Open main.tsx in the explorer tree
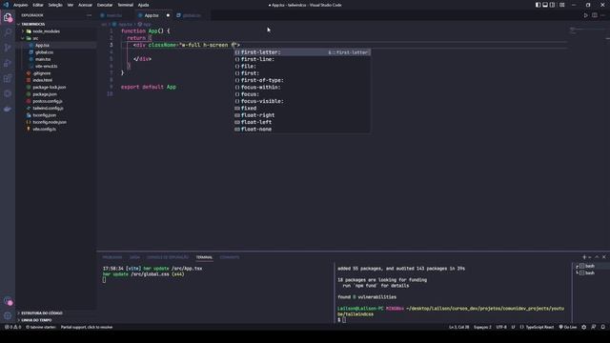Screen dimensions: 610x343 43,59
